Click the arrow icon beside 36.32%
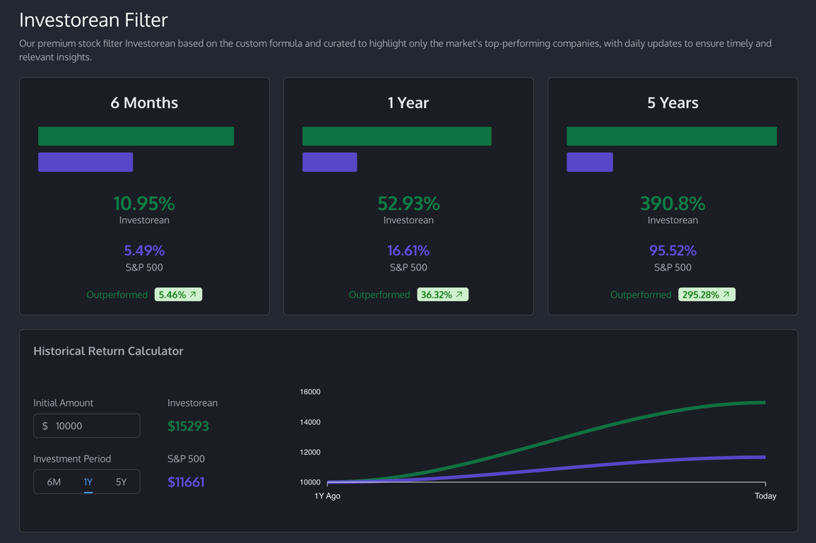 (x=459, y=294)
